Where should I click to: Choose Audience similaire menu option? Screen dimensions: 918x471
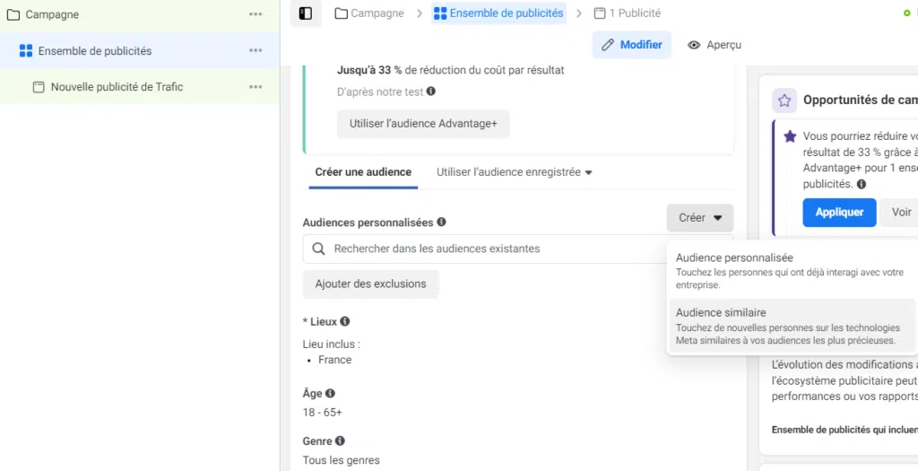(x=792, y=326)
